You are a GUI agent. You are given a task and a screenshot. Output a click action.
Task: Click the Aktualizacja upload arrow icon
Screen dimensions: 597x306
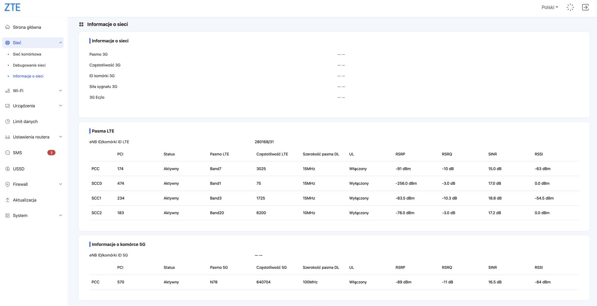pos(8,200)
